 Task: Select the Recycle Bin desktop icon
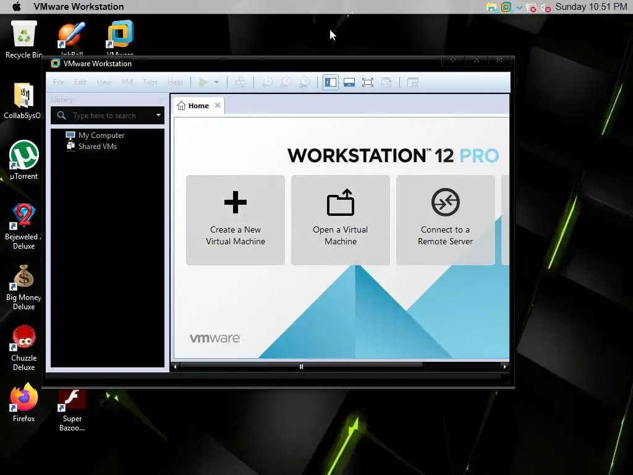24,40
